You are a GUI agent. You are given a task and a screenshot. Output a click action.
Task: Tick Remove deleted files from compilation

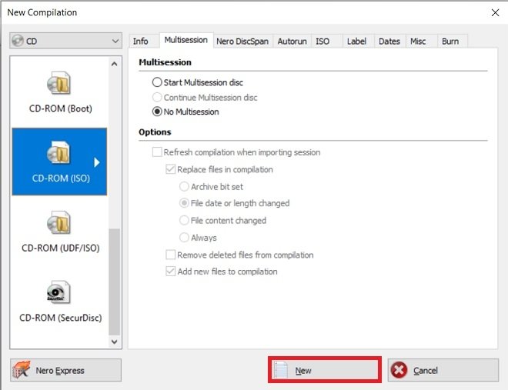170,255
